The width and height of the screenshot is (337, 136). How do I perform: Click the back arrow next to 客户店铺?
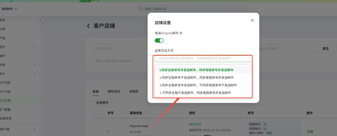point(88,26)
